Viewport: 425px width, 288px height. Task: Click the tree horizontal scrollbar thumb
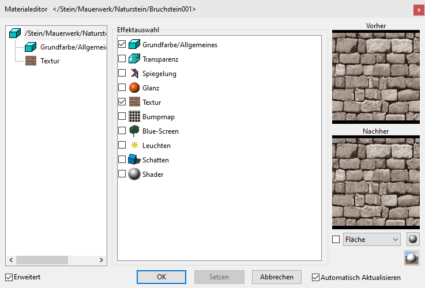tap(42, 260)
